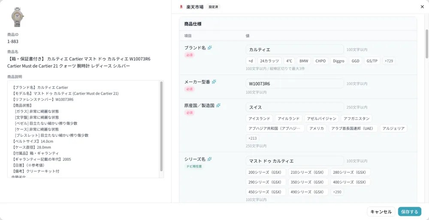The width and height of the screenshot is (429, 220).
Task: Select the 200シリーズ（GSX） chip
Action: 266,172
